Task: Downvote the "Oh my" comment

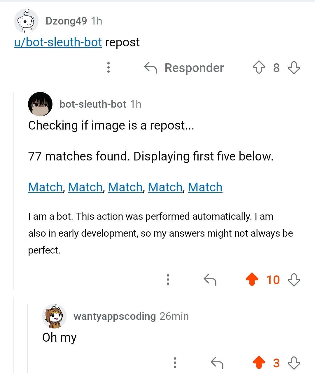Action: [x=294, y=363]
